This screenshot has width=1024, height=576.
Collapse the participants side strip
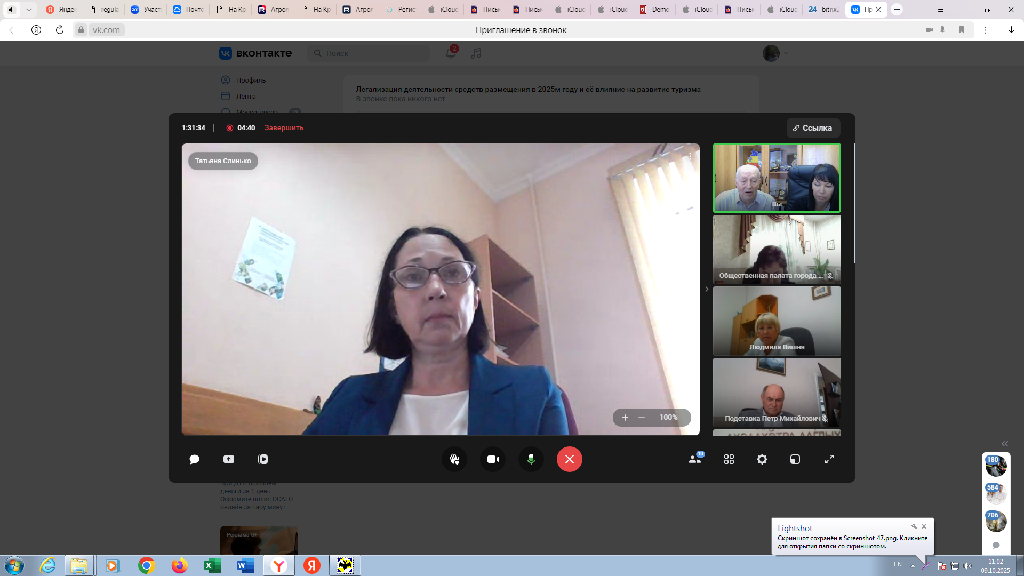click(707, 289)
